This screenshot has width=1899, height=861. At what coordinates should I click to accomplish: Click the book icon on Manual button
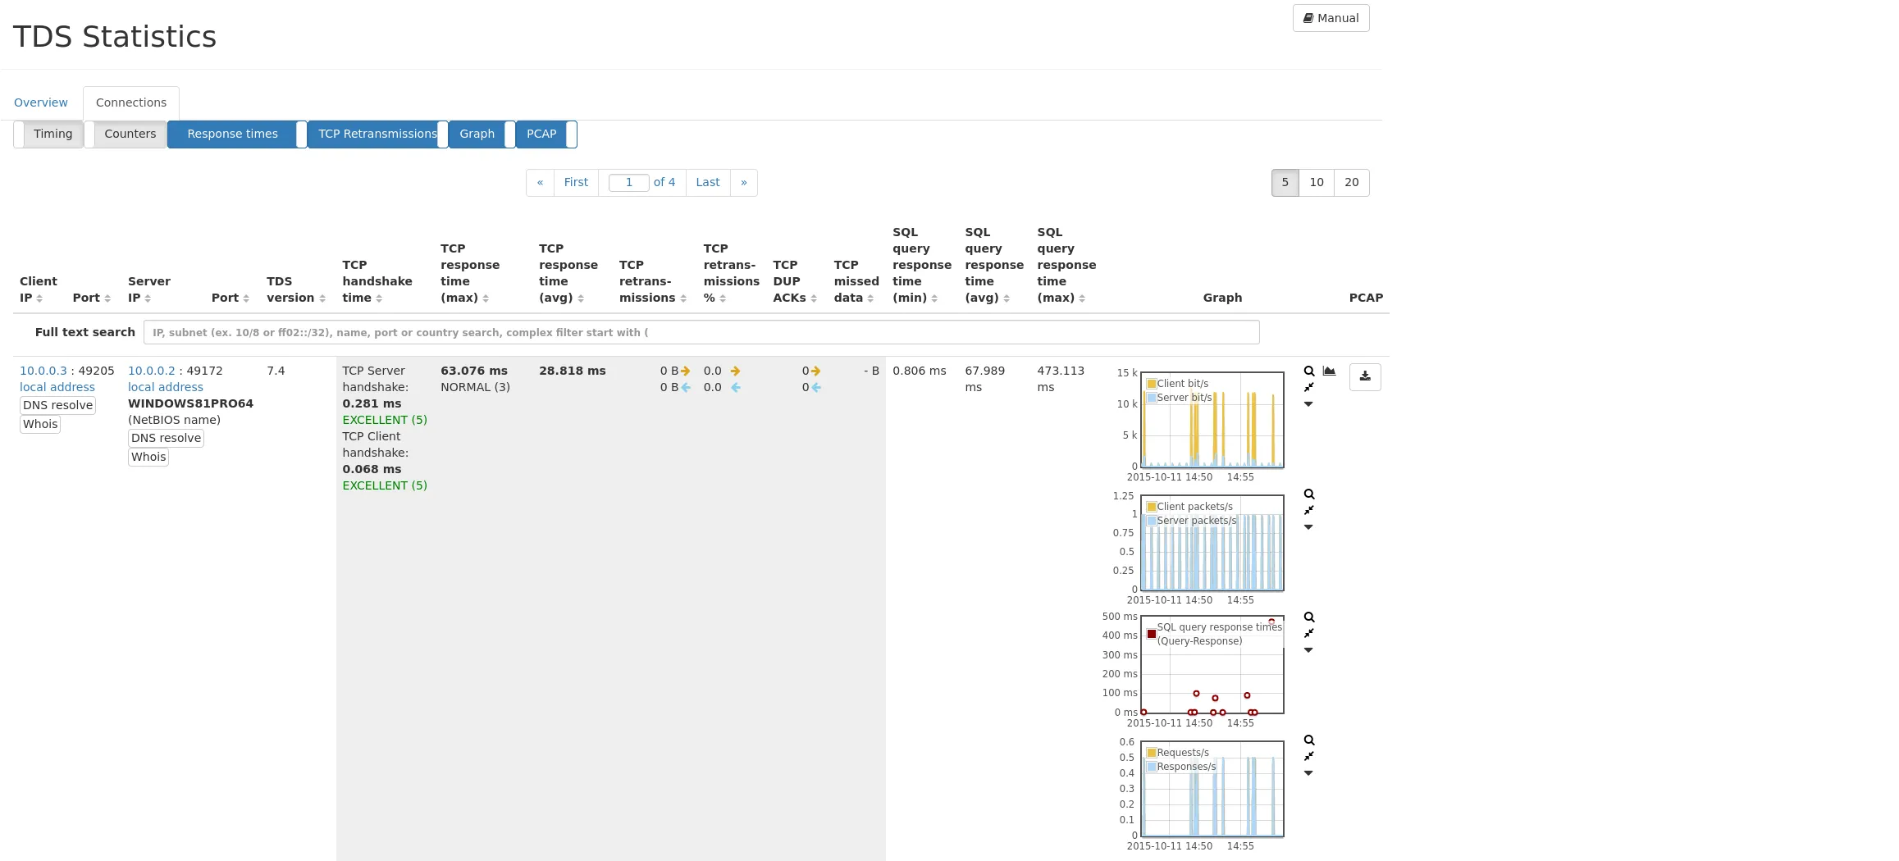click(1308, 18)
